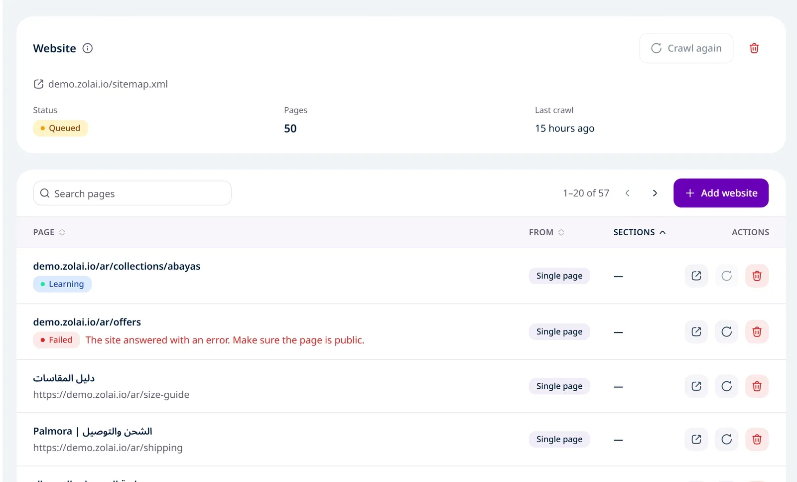The image size is (797, 482).
Task: Click the external link icon beside sitemap.xml
Action: click(38, 84)
